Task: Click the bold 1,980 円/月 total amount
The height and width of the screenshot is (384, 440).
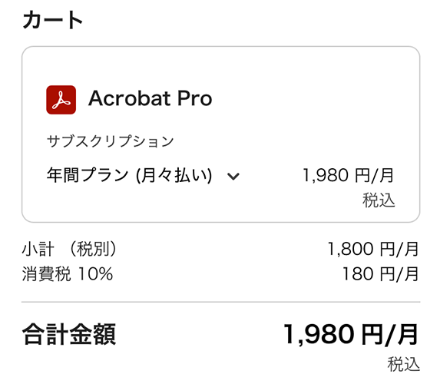Action: tap(351, 334)
